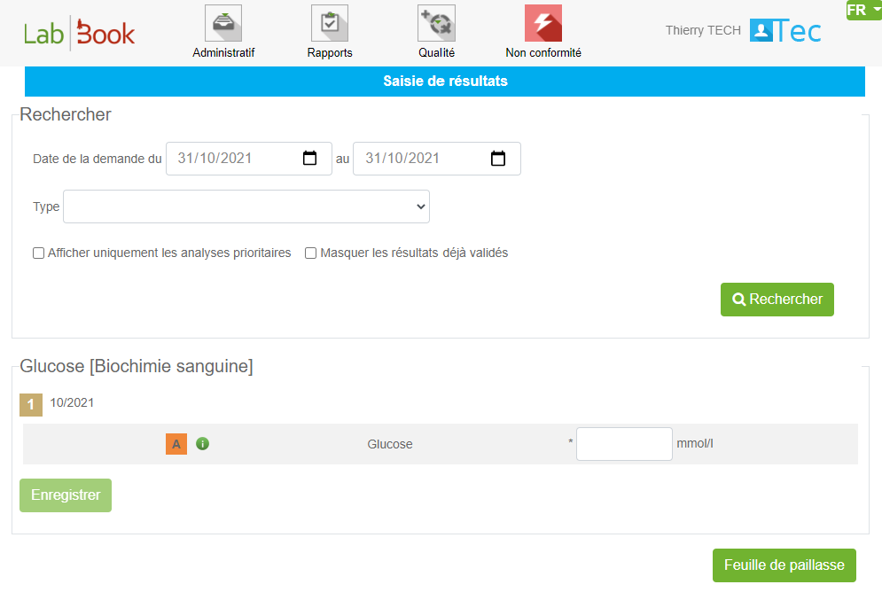882x600 pixels.
Task: Click the number 1 record badge
Action: (x=30, y=405)
